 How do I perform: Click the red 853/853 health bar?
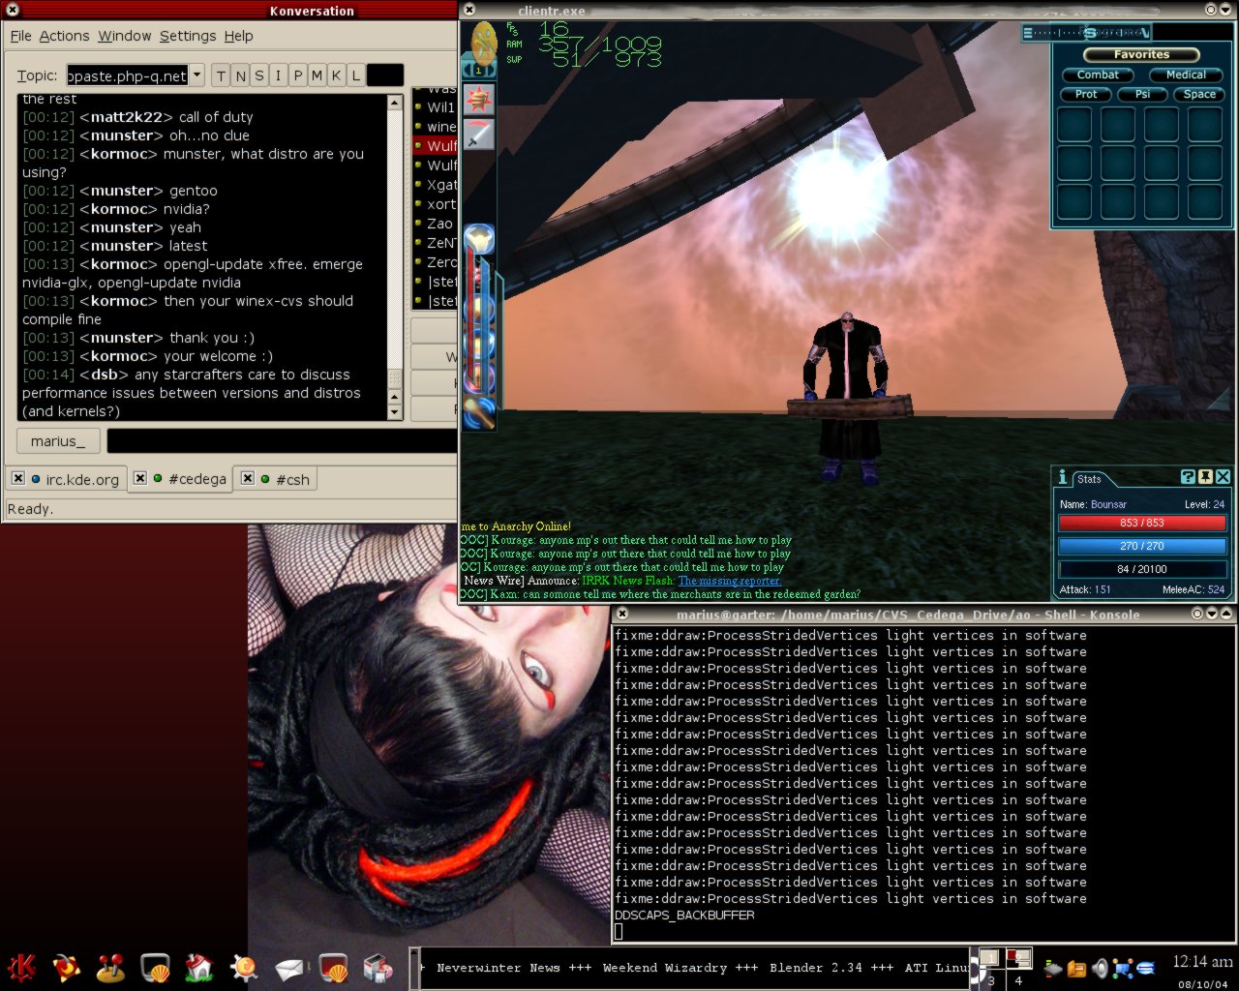tap(1142, 523)
